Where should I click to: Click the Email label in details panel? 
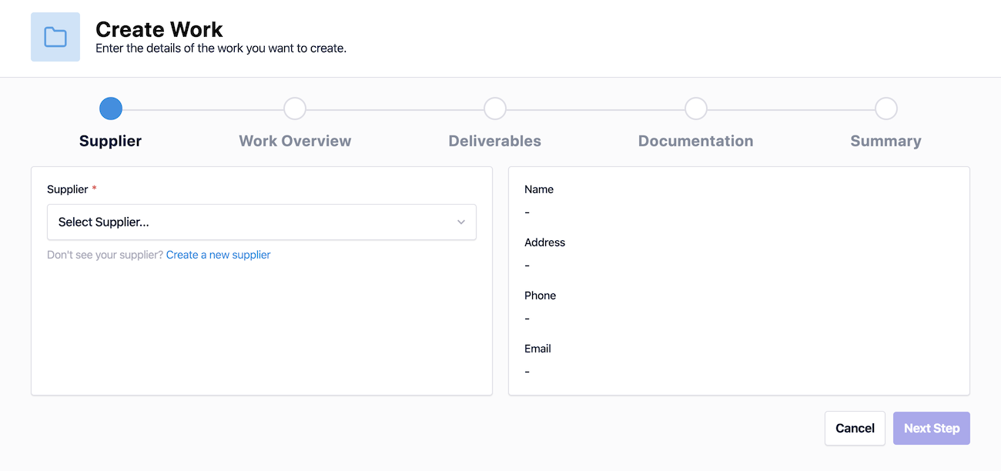click(x=538, y=349)
